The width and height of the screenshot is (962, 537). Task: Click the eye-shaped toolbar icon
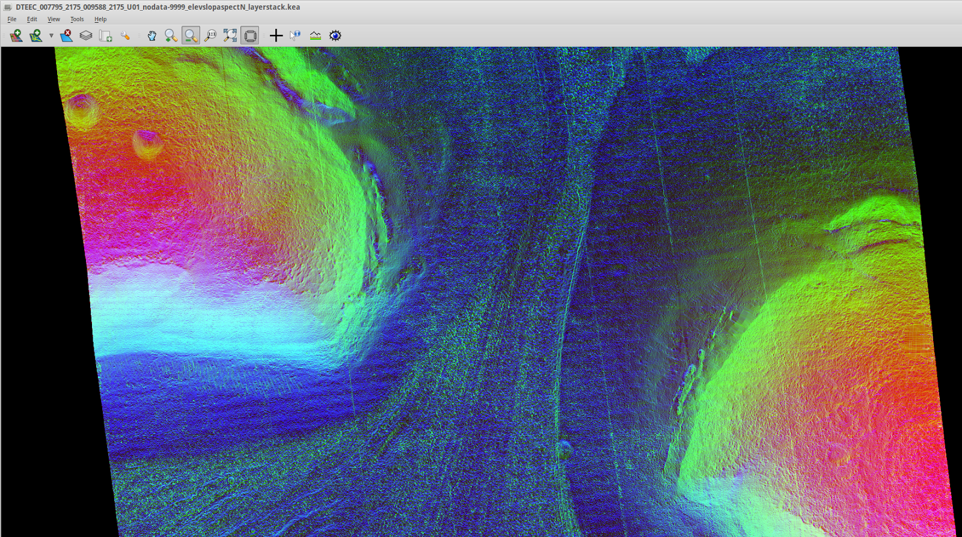pos(335,36)
